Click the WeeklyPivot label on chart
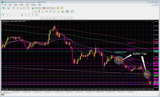This screenshot has height=97, width=160. [121, 52]
